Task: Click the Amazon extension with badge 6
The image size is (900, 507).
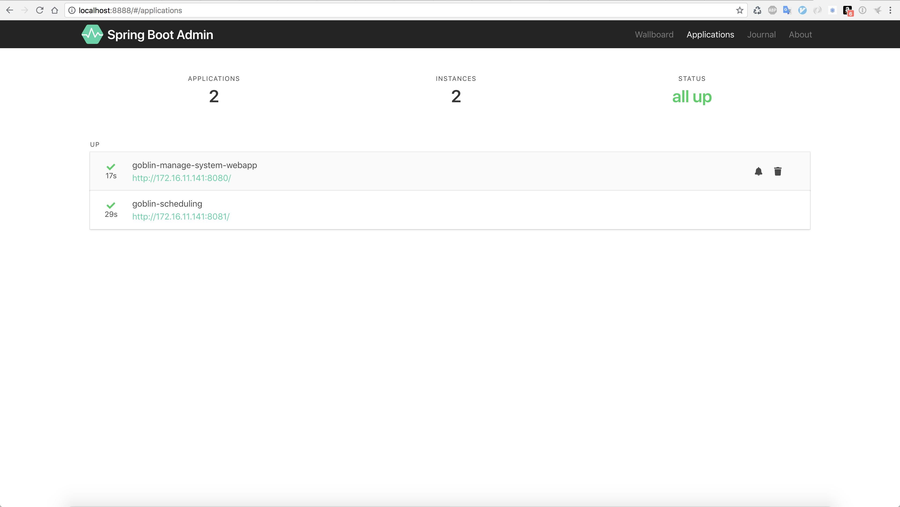Action: (x=847, y=10)
